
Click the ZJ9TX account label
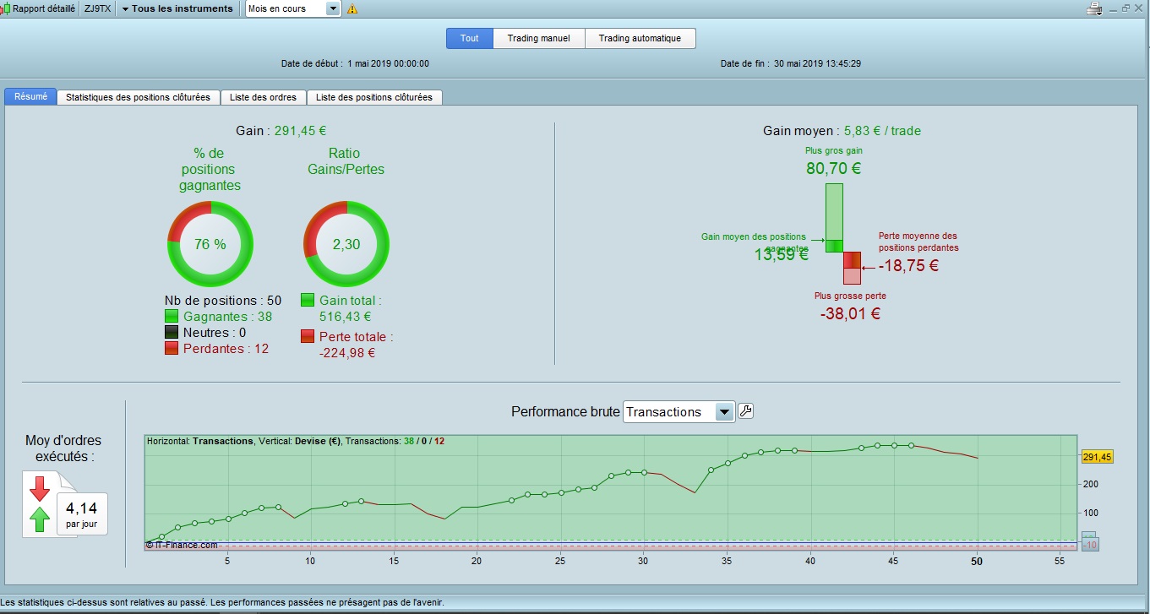[97, 8]
